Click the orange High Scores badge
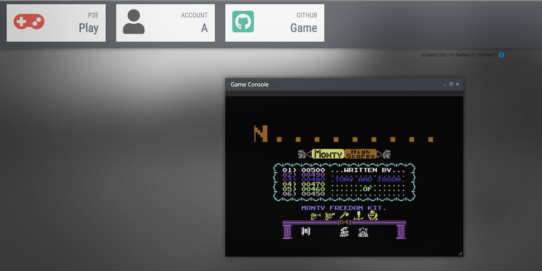Screen dimensions: 542x271 point(360,154)
